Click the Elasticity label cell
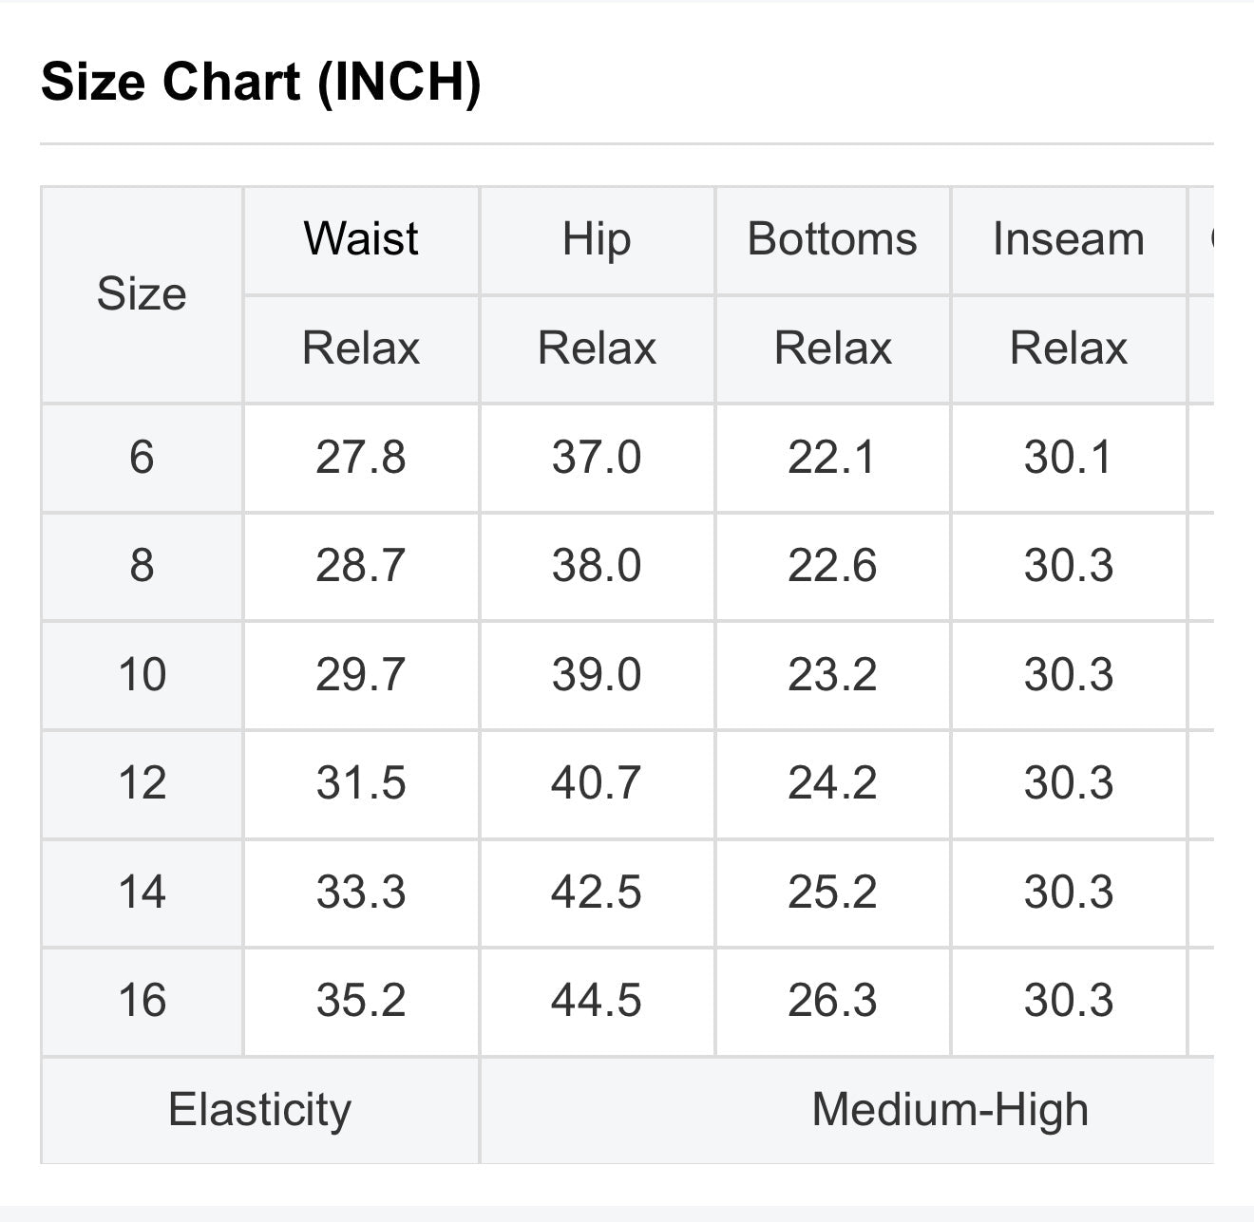Image resolution: width=1254 pixels, height=1222 pixels. (x=259, y=1109)
